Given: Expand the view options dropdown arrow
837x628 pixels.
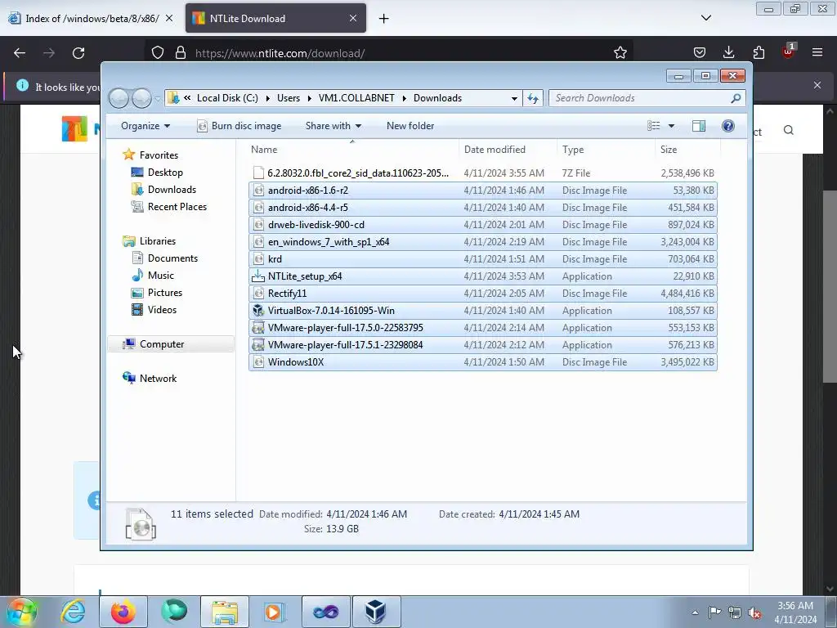Looking at the screenshot, I should (671, 126).
